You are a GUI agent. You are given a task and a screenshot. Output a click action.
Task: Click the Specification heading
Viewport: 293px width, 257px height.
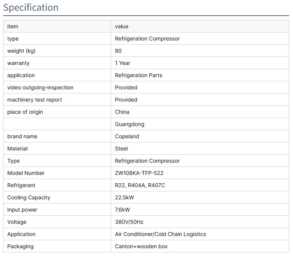coord(31,8)
